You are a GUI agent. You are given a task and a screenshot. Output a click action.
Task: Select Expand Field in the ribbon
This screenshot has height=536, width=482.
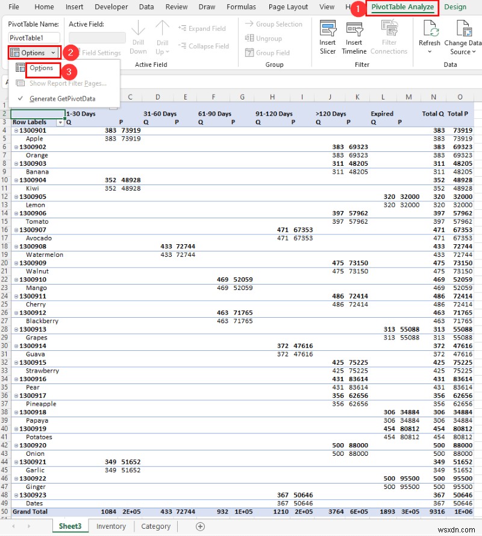click(203, 28)
